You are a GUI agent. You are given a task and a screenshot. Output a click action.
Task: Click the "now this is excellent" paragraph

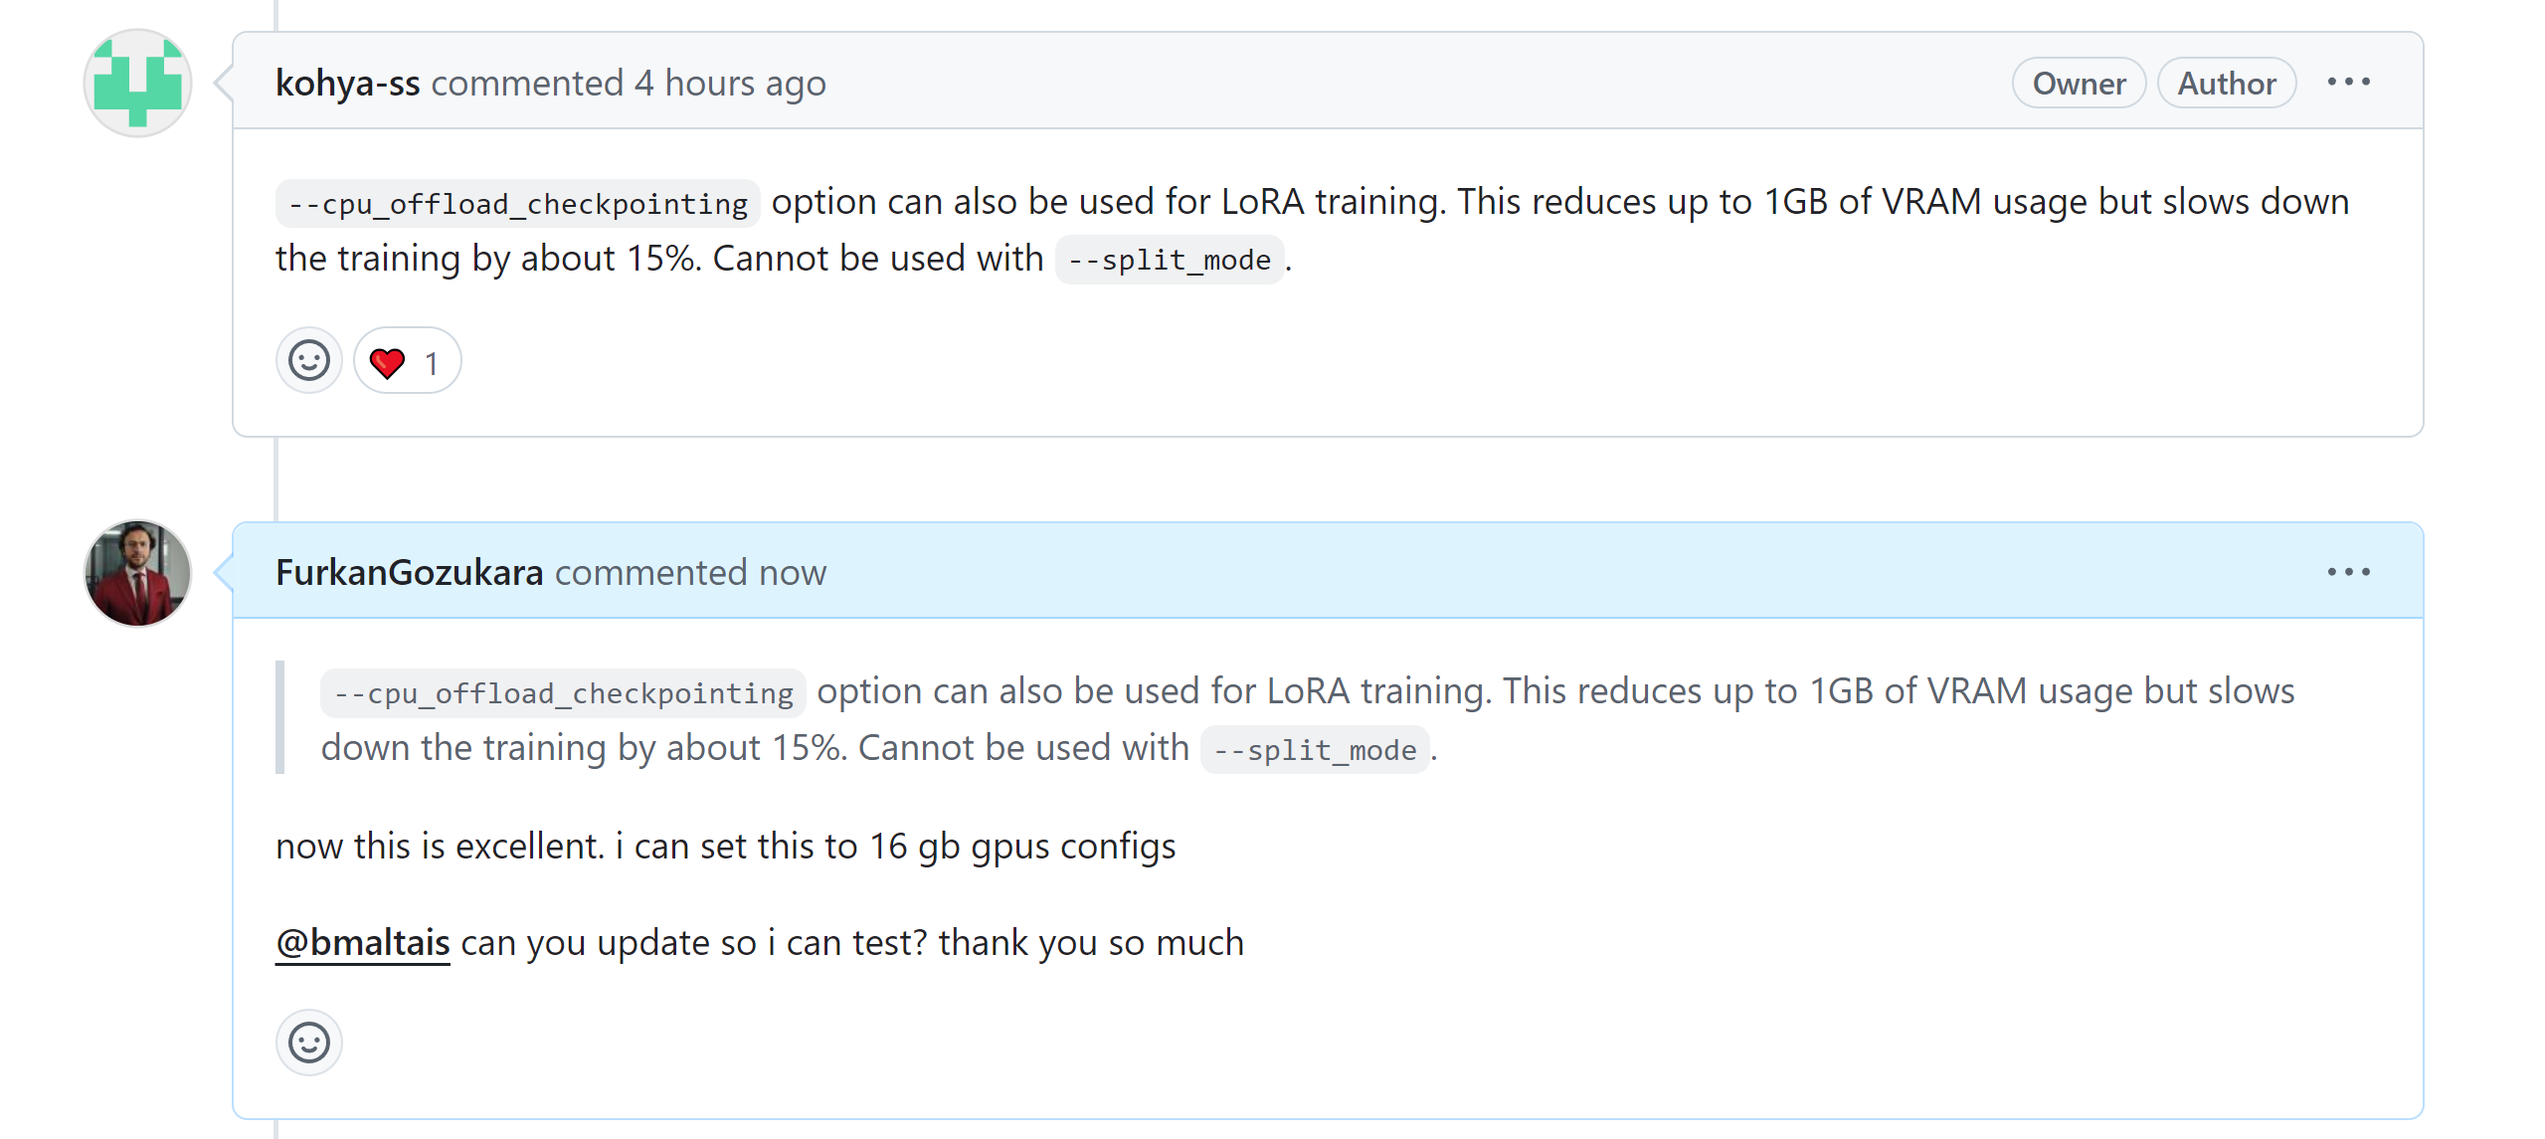click(725, 847)
